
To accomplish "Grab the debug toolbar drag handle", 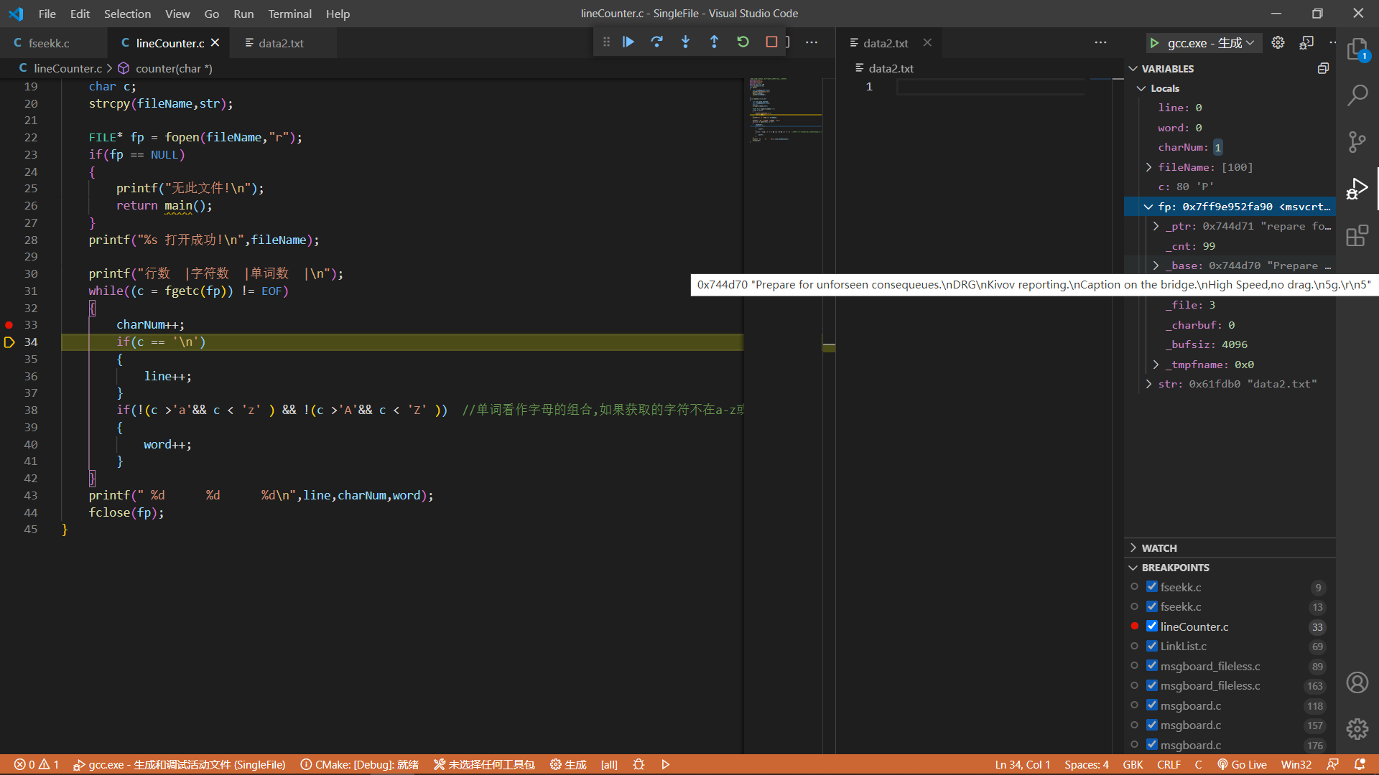I will [x=606, y=42].
